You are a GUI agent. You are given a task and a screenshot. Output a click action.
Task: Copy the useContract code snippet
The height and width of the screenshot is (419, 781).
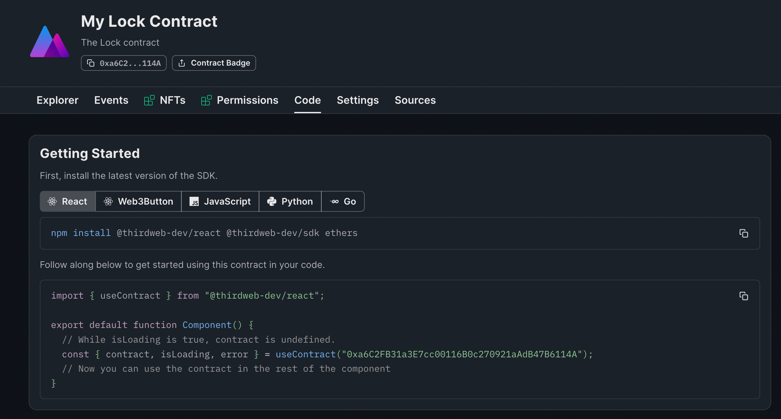[744, 296]
